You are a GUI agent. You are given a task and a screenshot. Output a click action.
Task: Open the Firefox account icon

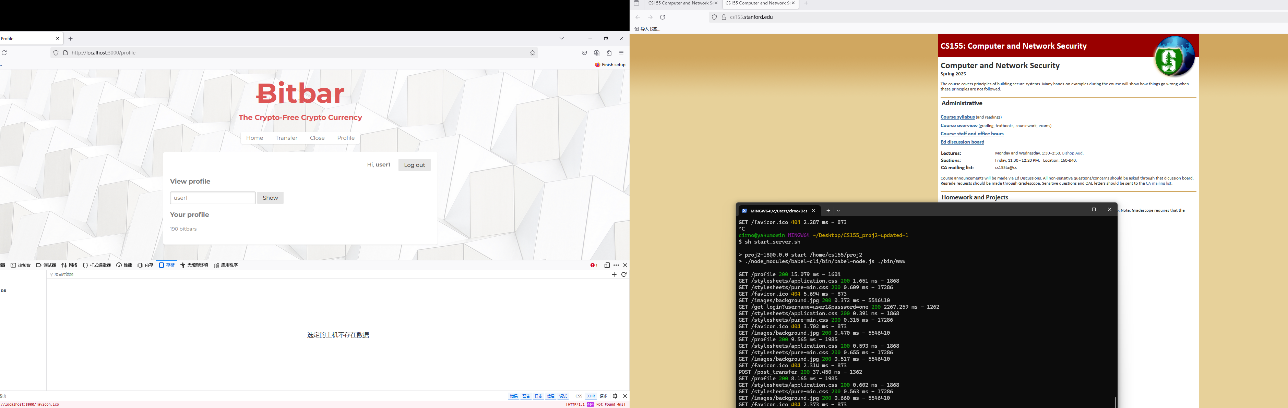pos(596,52)
